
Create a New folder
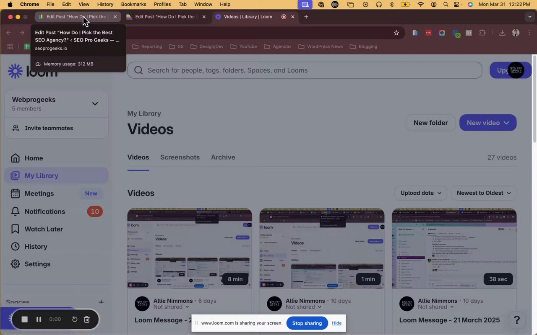pyautogui.click(x=430, y=123)
